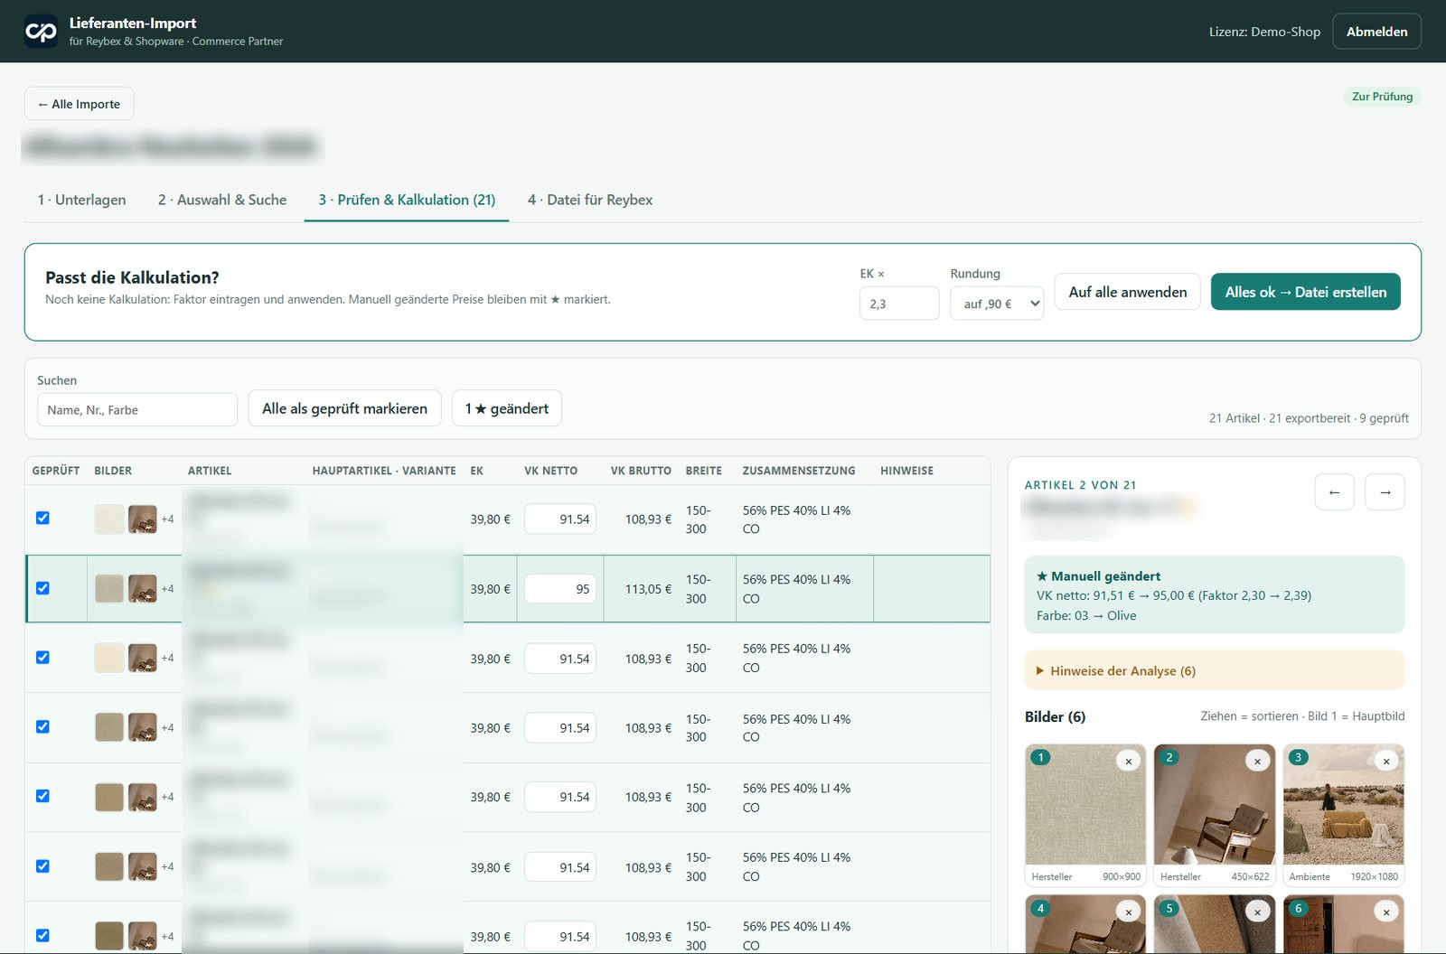Image resolution: width=1446 pixels, height=954 pixels.
Task: Remove image 2 with its X icon
Action: click(1257, 762)
